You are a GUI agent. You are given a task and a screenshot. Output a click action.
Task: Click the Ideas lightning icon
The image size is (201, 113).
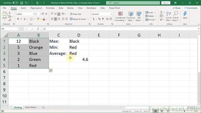[x=185, y=14]
